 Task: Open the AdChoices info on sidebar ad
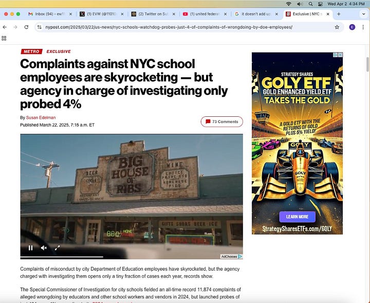[335, 55]
